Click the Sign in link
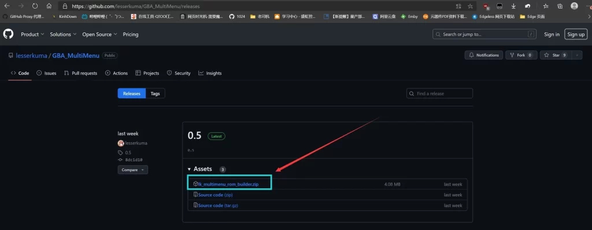Viewport: 592px width, 230px height. [552, 34]
